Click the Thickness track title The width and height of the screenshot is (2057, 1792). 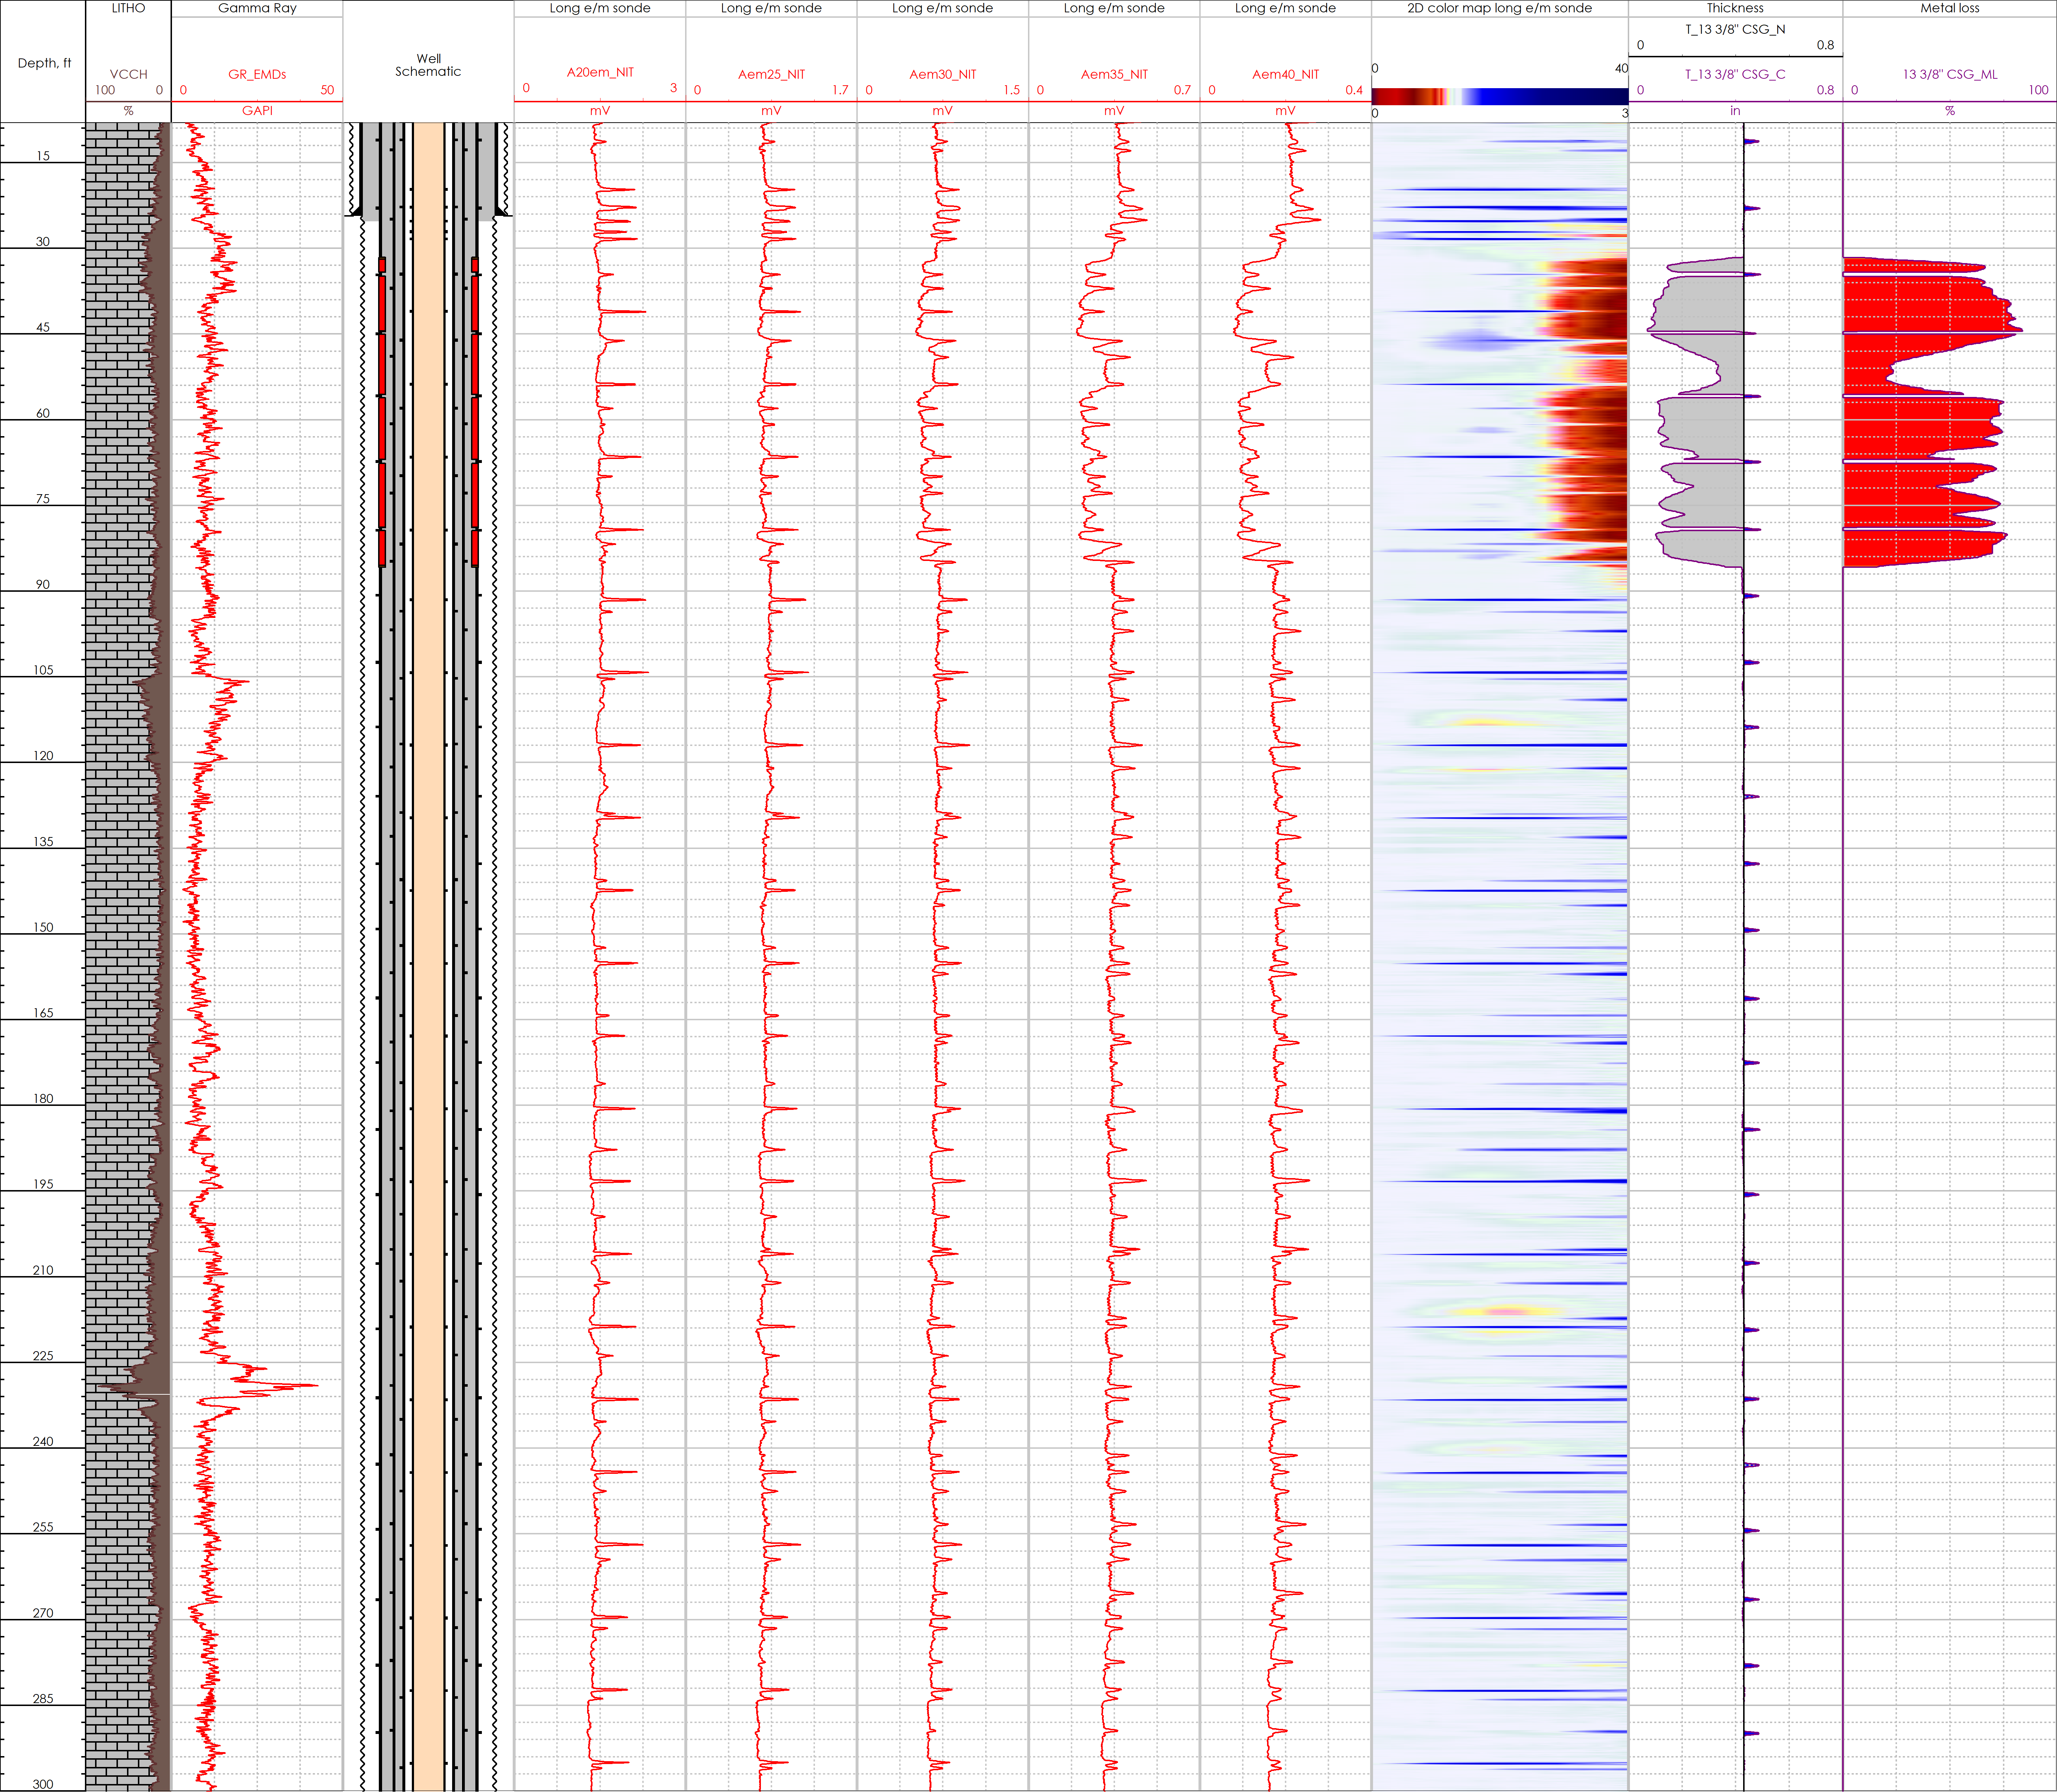coord(1735,8)
